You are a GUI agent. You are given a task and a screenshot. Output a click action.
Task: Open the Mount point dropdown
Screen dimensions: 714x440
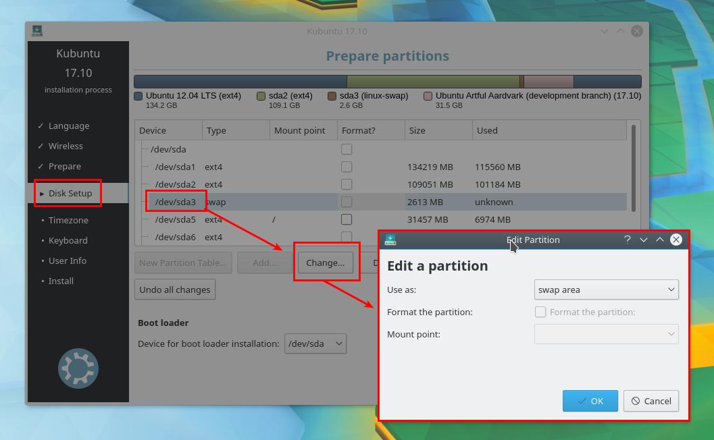[606, 334]
